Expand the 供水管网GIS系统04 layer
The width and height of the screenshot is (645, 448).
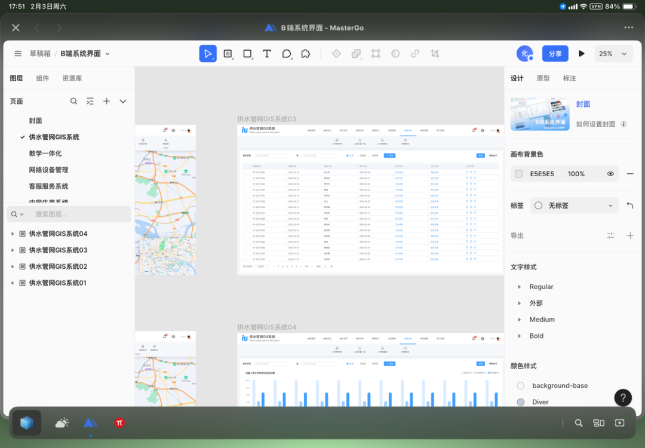point(13,234)
